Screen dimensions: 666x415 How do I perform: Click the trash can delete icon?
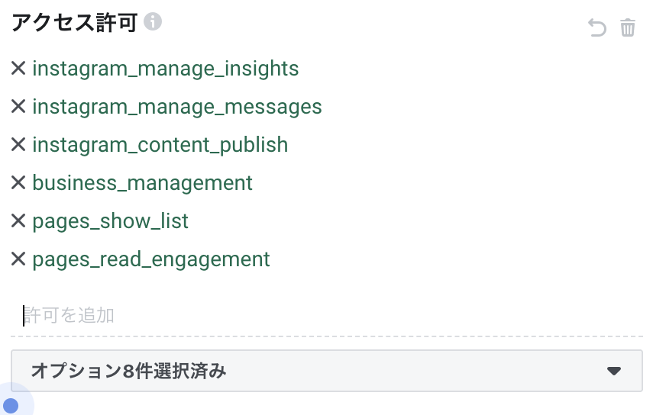628,27
